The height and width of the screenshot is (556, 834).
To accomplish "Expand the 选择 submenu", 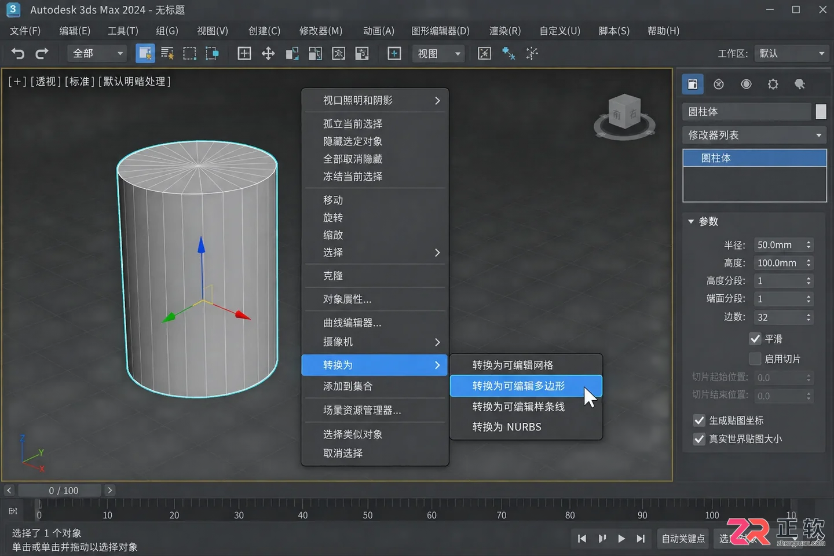I will tap(375, 253).
